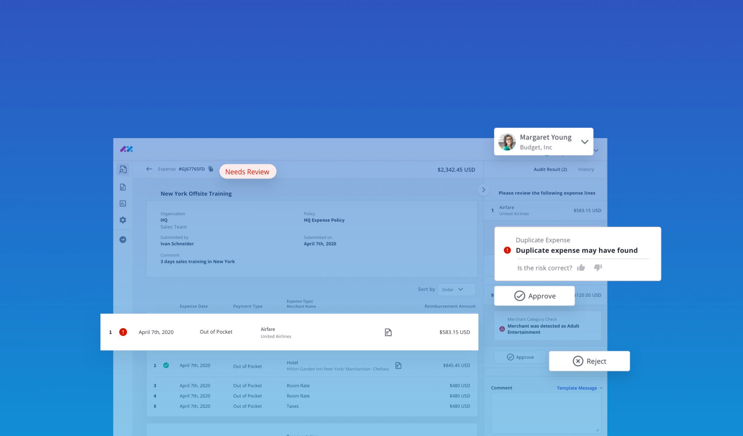Open Template Message dropdown
This screenshot has width=743, height=436.
pyautogui.click(x=580, y=388)
